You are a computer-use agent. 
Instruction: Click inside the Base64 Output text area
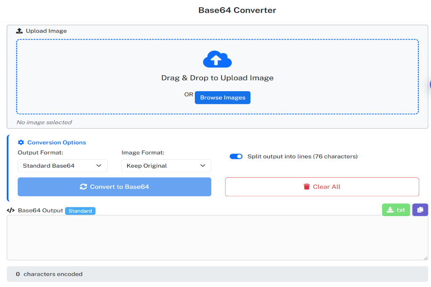coord(218,237)
